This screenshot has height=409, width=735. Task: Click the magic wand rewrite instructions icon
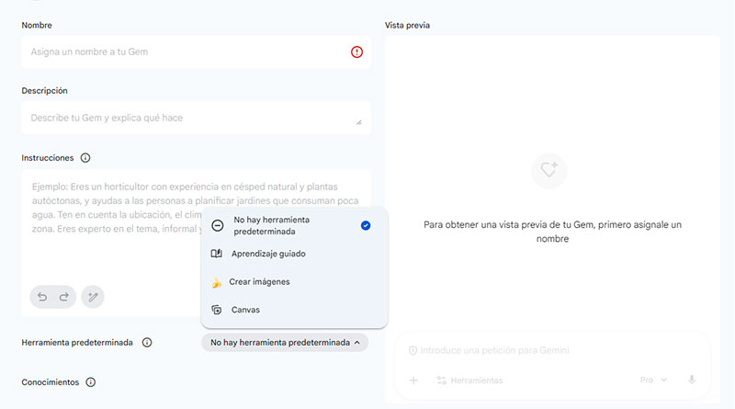(92, 296)
